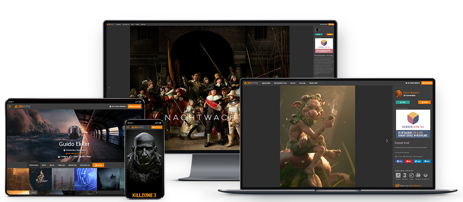Open the Renderfarm.nu advertisement on laptop
Viewport: 463px width, 202px height.
tap(413, 124)
